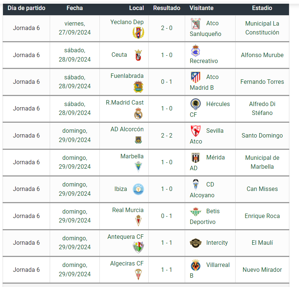Click the Alfonso Murube stadium cell
Viewport: 299px width, 287px height.
[x=262, y=55]
